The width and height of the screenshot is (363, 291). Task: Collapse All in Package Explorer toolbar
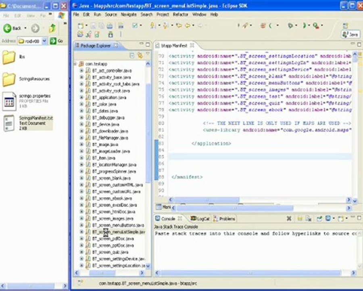tap(132, 55)
